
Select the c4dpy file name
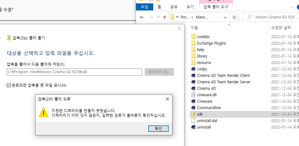pos(202,69)
